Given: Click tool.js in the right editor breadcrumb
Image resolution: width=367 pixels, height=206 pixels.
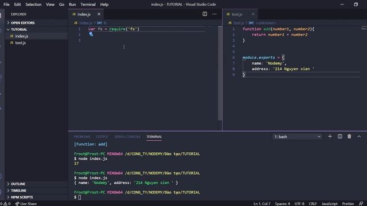Looking at the screenshot, I should [x=239, y=23].
